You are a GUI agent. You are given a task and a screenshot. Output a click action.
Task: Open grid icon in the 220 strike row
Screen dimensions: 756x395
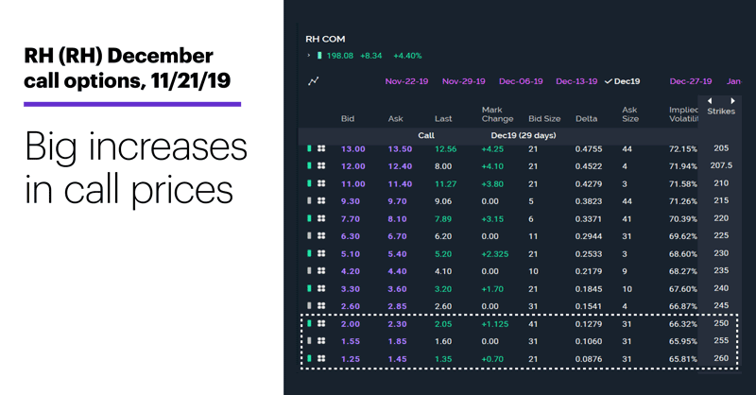tap(321, 218)
